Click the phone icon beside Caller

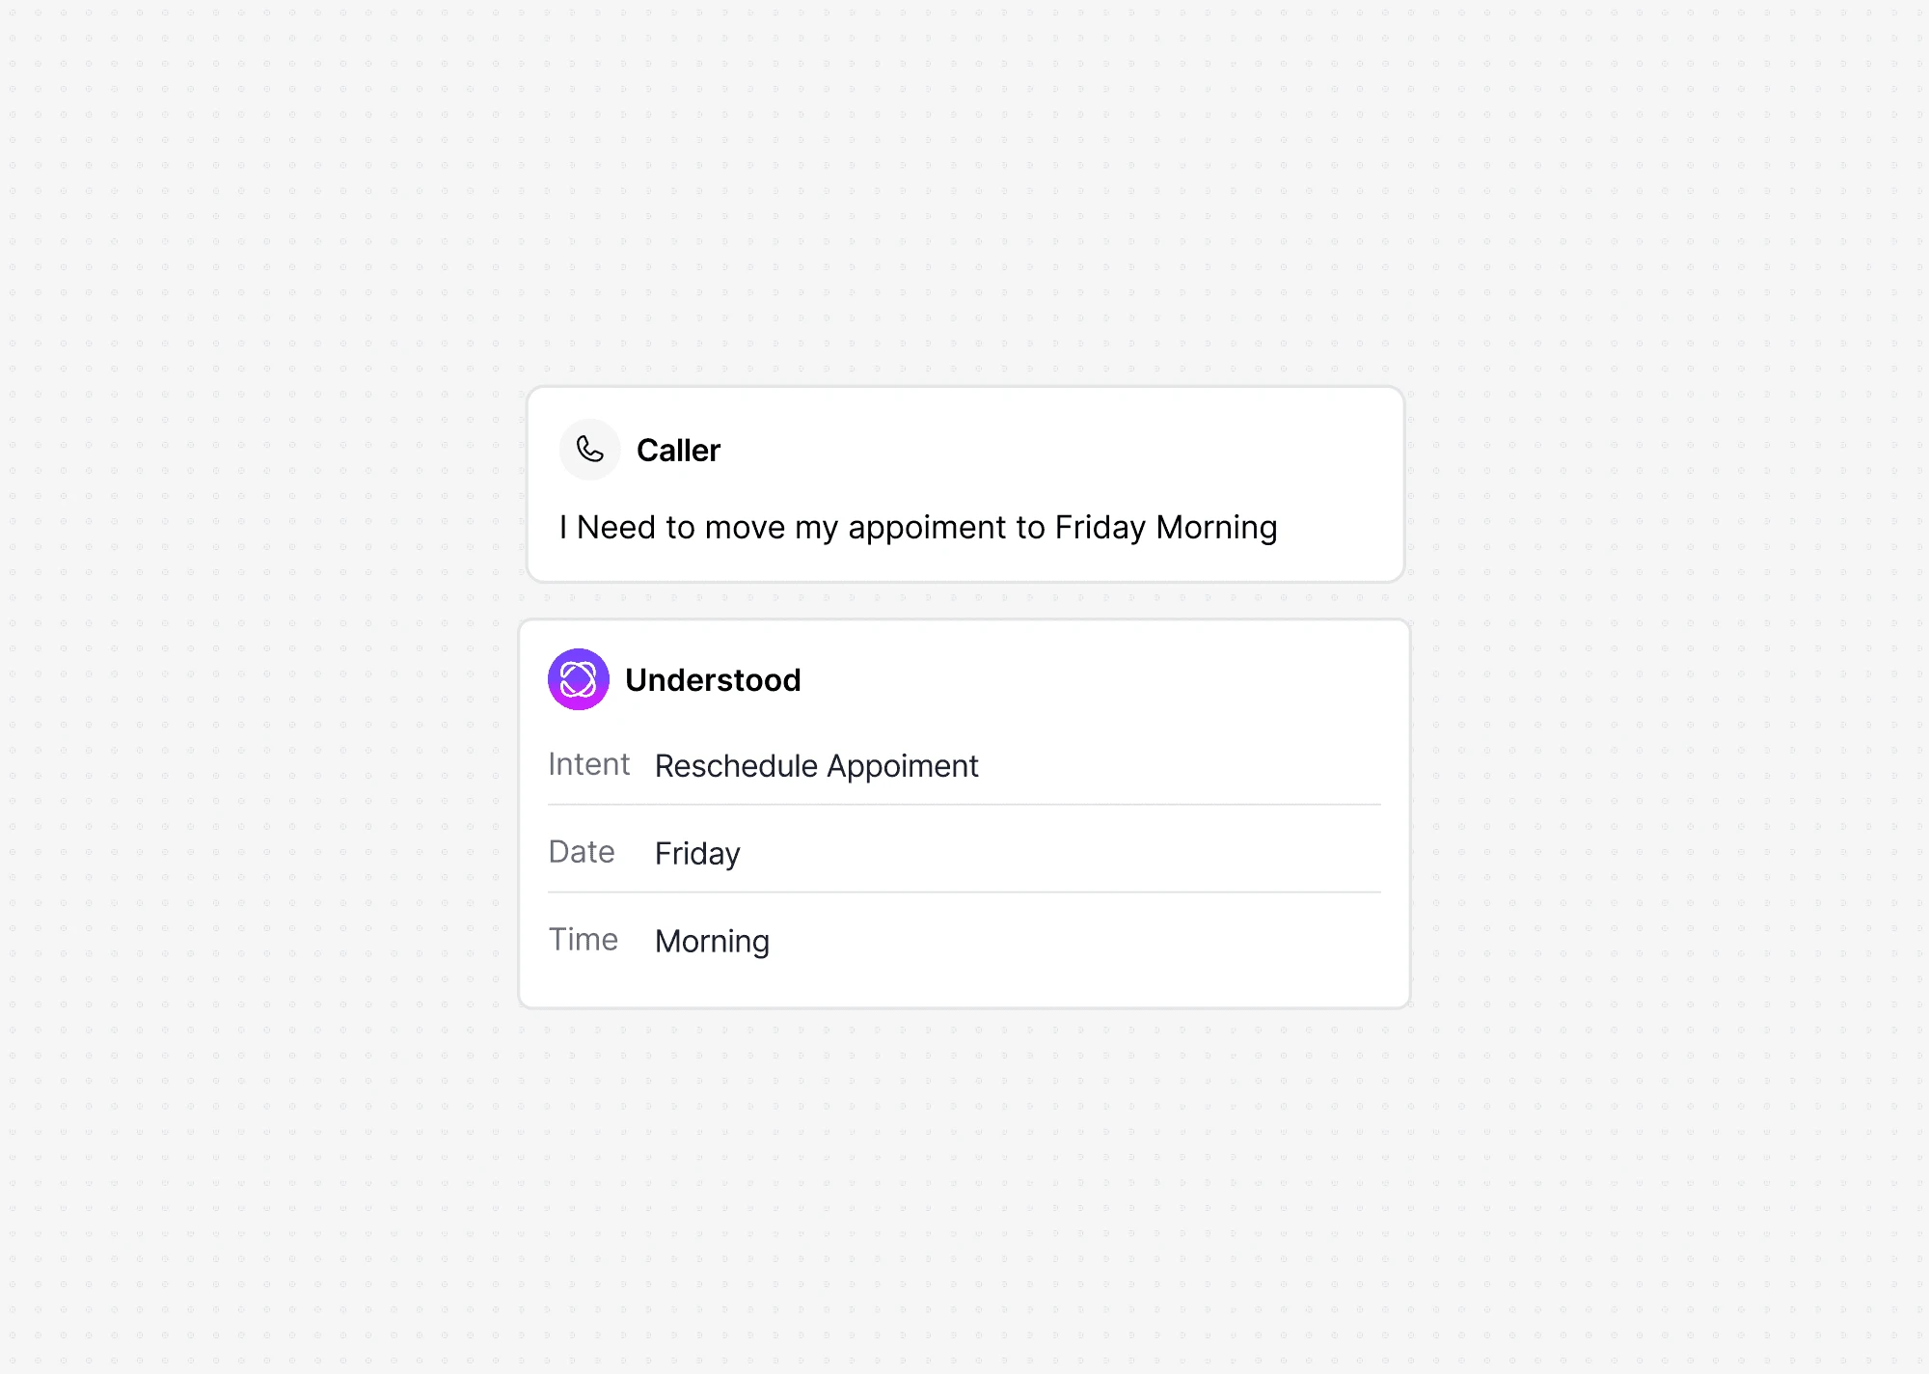tap(589, 450)
